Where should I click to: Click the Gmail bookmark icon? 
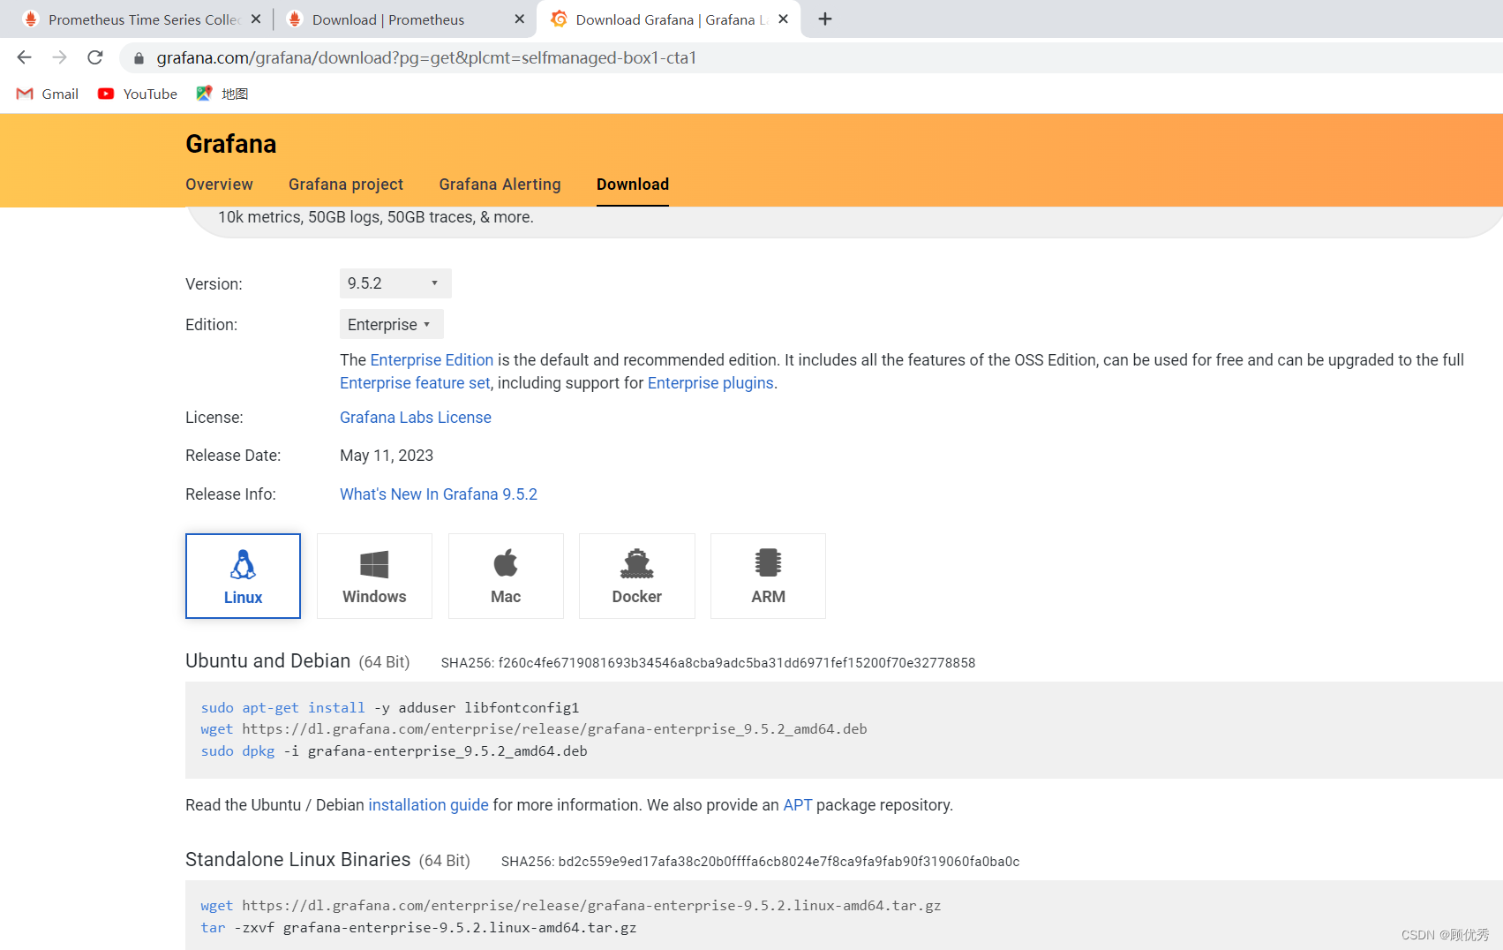click(24, 94)
